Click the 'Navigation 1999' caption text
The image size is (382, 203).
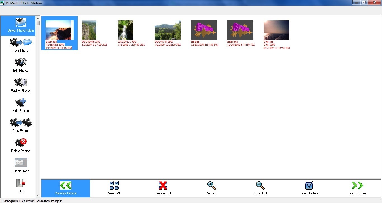click(x=55, y=45)
